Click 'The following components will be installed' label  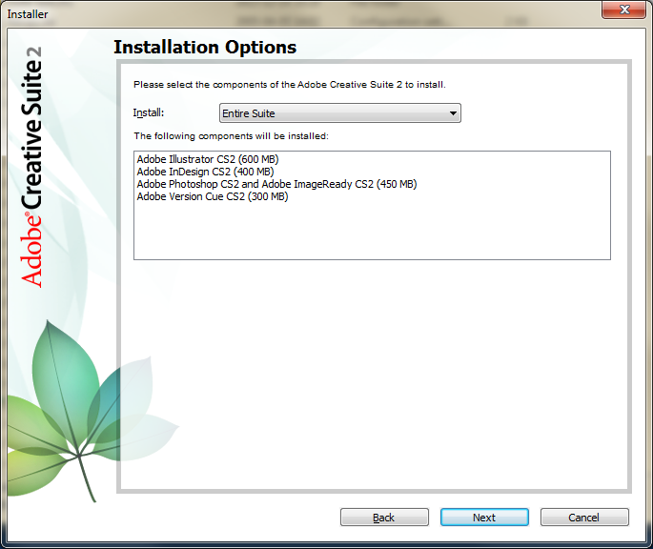coord(231,136)
